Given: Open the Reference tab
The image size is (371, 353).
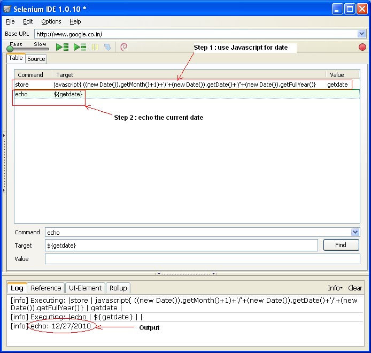Looking at the screenshot, I should [46, 288].
